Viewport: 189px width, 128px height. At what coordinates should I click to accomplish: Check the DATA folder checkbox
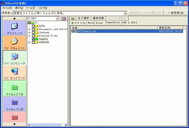click(33, 26)
